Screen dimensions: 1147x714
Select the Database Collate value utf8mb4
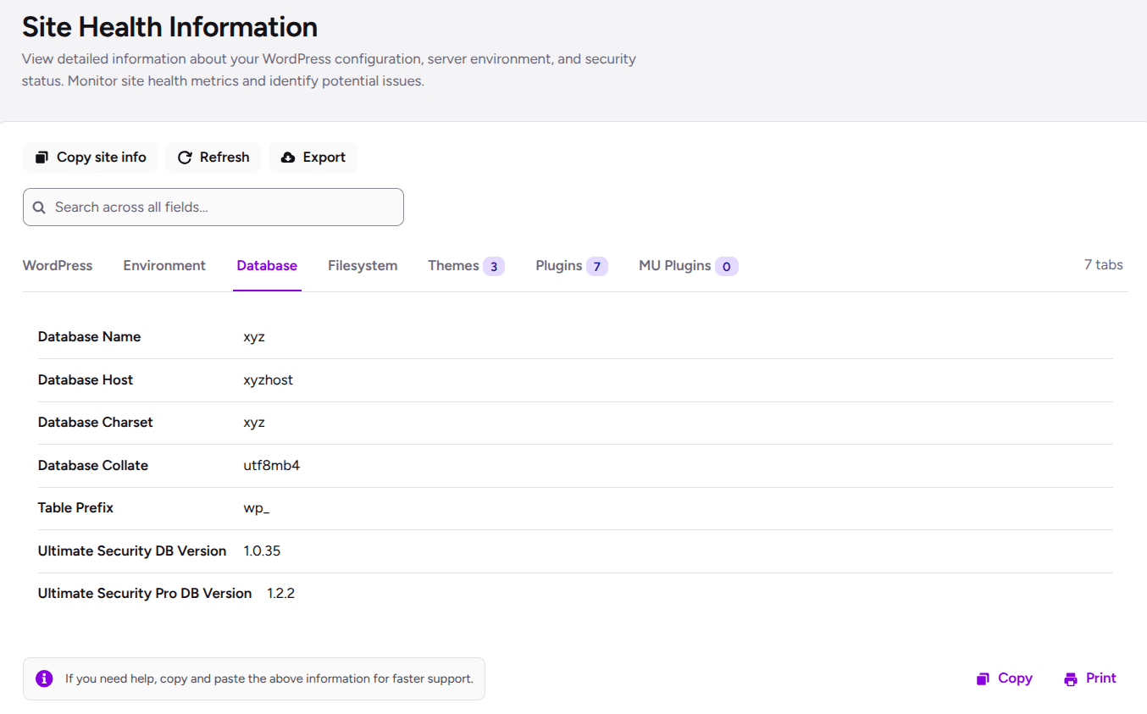272,466
